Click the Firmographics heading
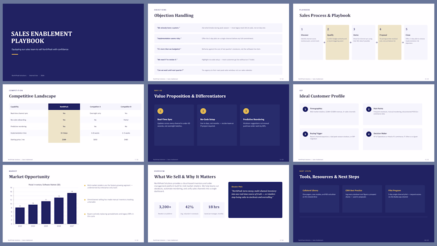The height and width of the screenshot is (246, 437). 316,108
